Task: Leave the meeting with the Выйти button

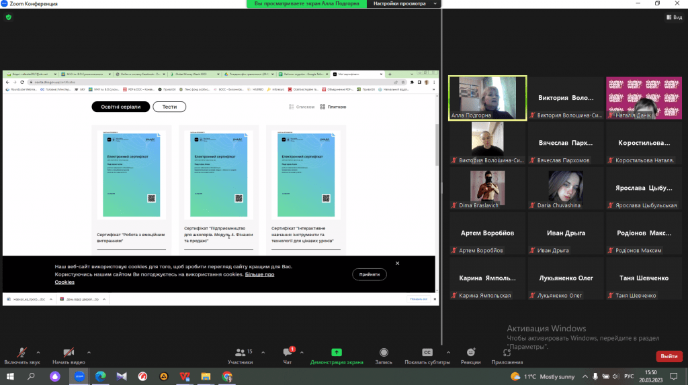Action: pyautogui.click(x=668, y=356)
